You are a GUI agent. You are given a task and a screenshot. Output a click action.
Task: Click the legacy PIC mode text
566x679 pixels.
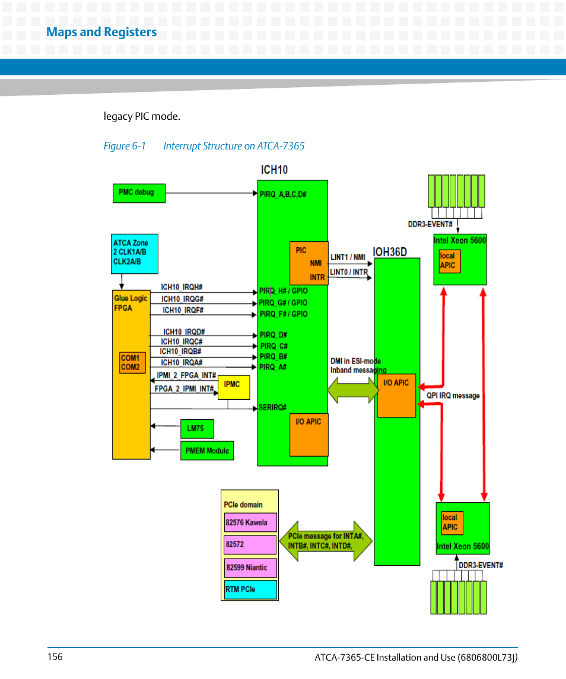click(142, 116)
